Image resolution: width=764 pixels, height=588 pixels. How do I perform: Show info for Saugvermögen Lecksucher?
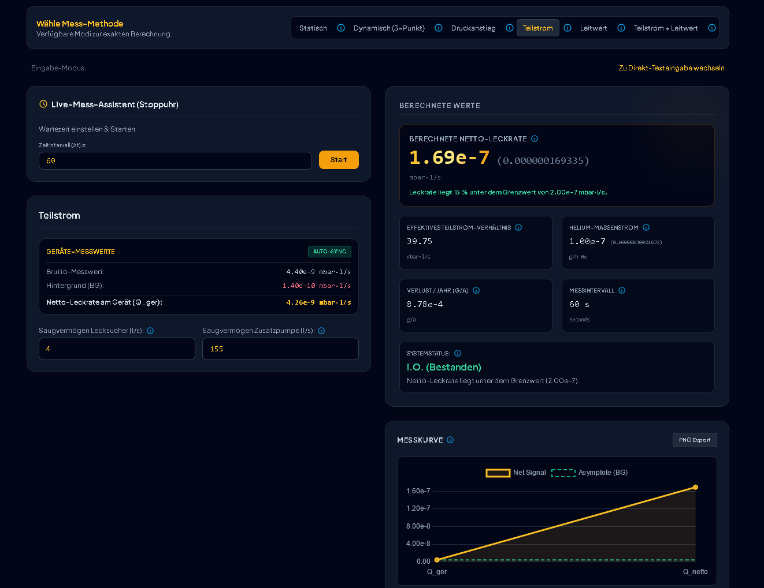click(x=150, y=331)
